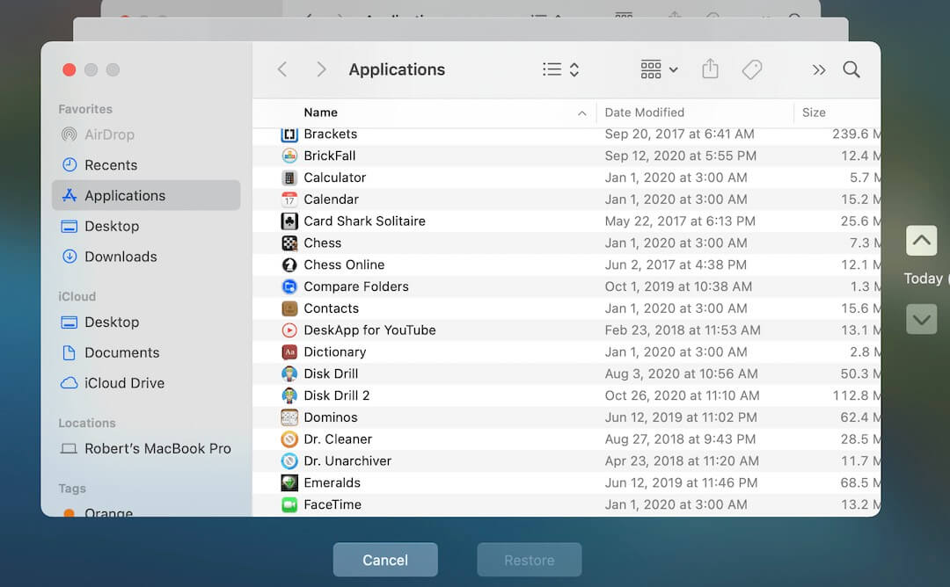The image size is (950, 587).
Task: Open the list view mode dropdown
Action: click(x=561, y=69)
